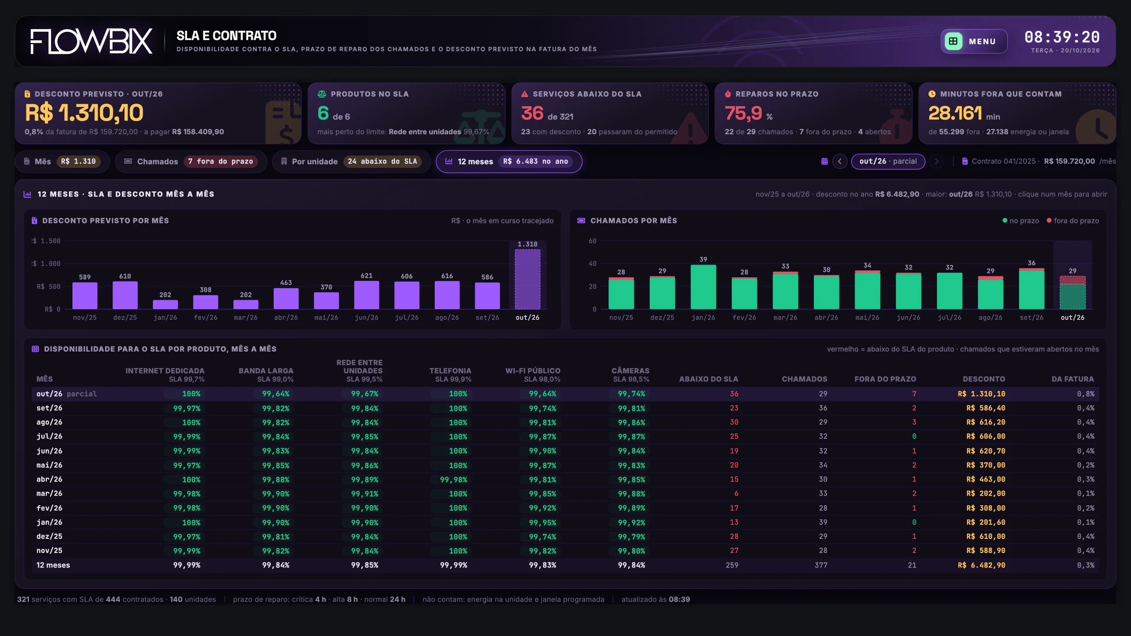Click the green no prazo legend dot

point(1005,220)
